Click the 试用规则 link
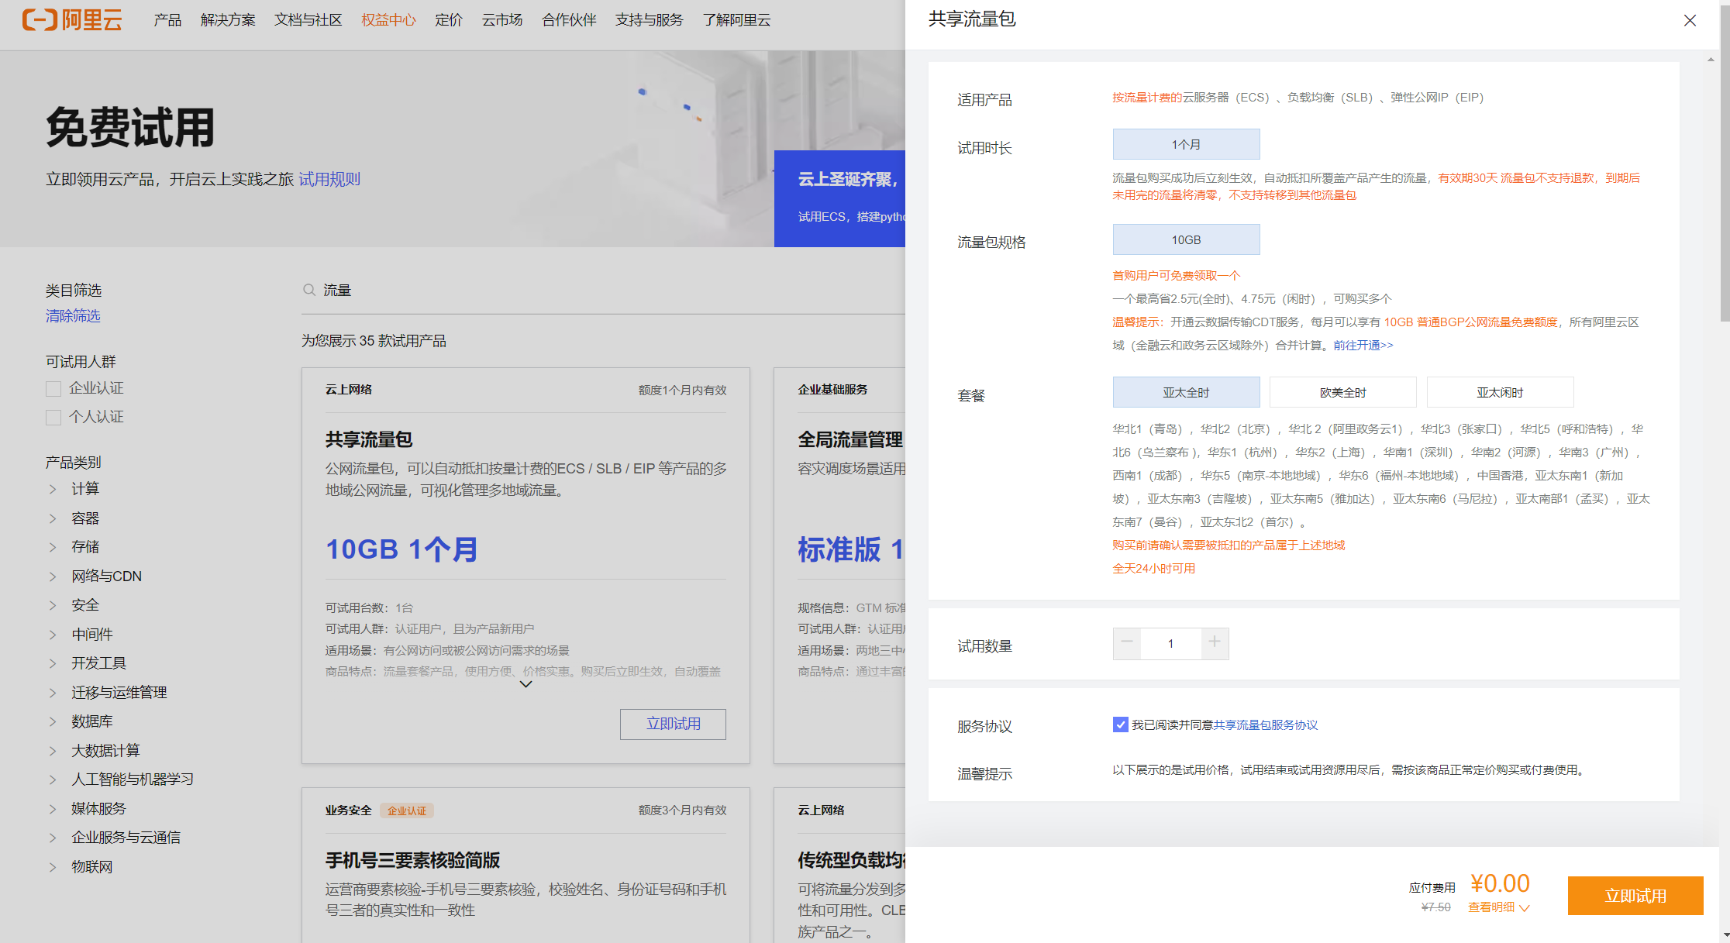 (329, 179)
